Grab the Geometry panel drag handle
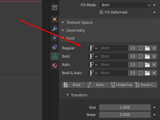Viewport: 160px width, 120px height. [156, 30]
